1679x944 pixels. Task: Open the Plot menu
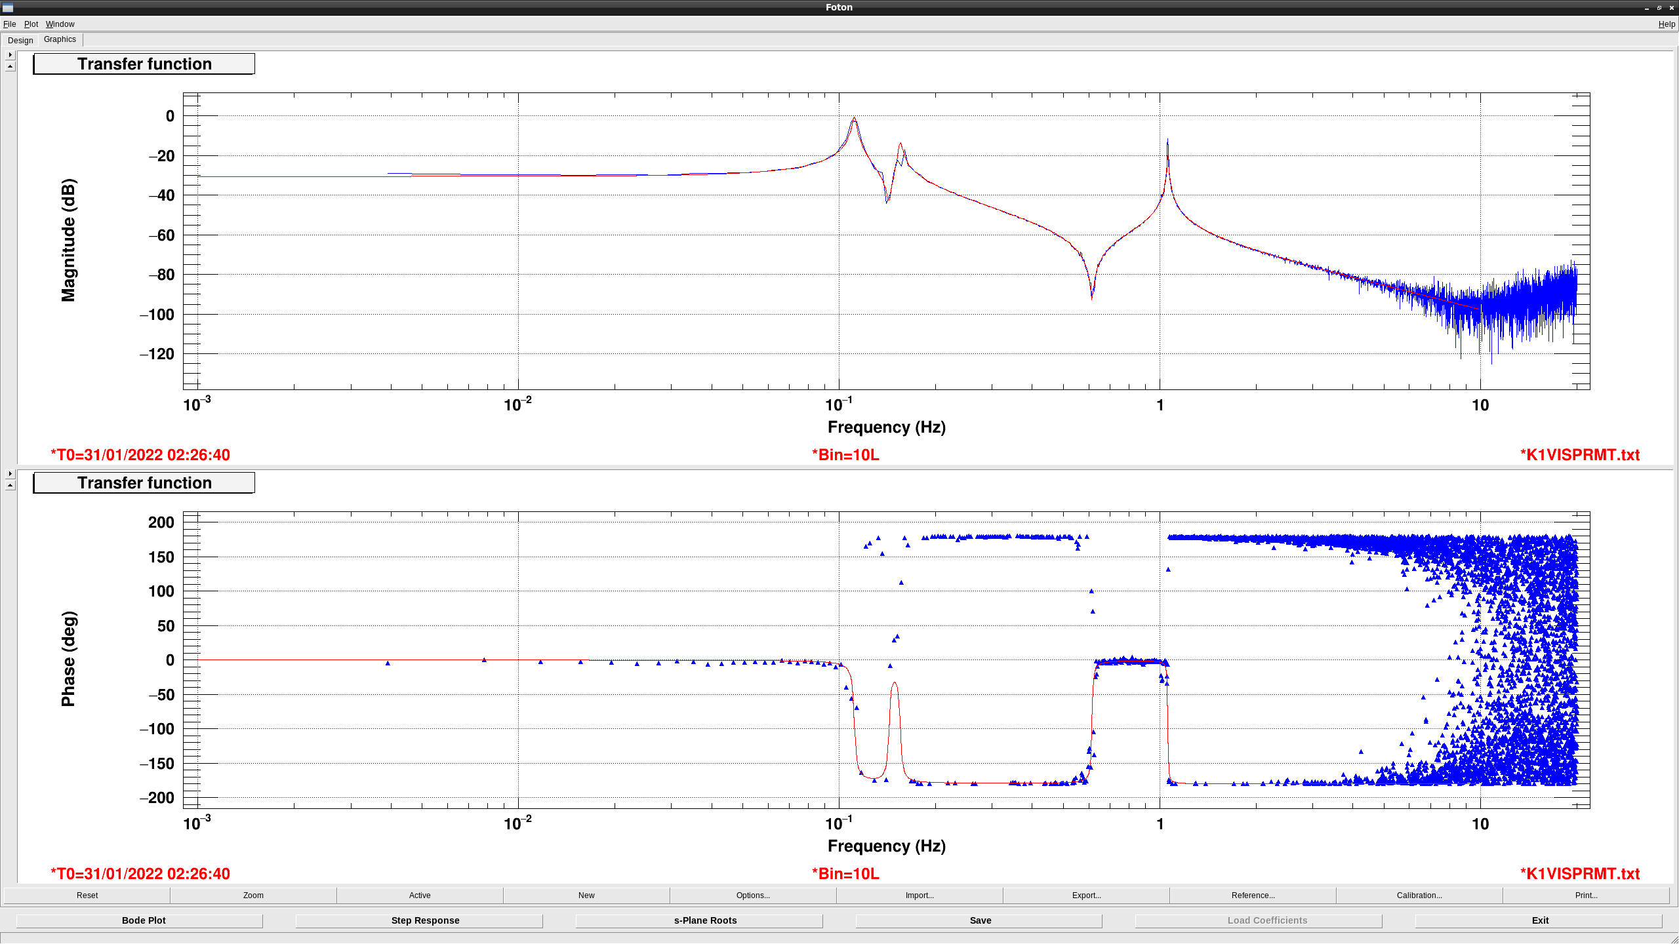click(31, 24)
